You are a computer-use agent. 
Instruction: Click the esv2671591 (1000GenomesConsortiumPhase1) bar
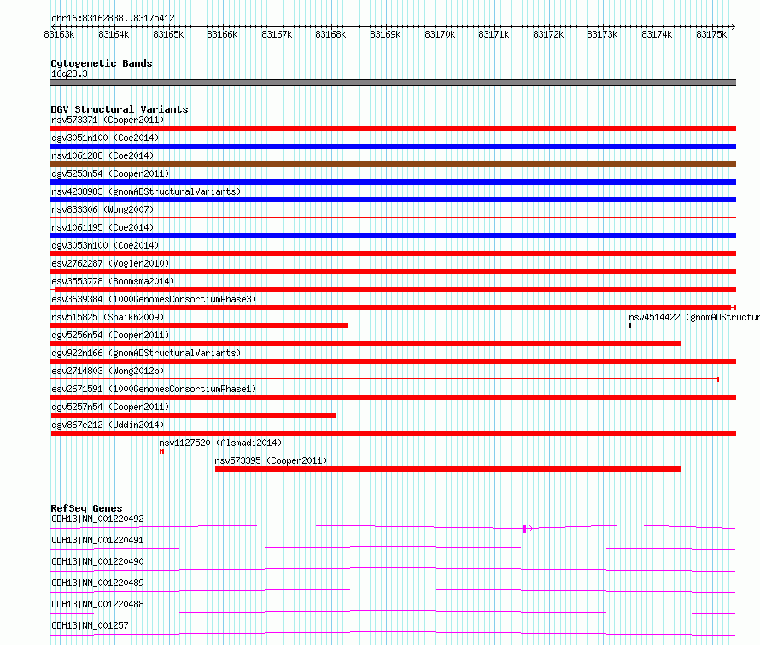tap(393, 397)
